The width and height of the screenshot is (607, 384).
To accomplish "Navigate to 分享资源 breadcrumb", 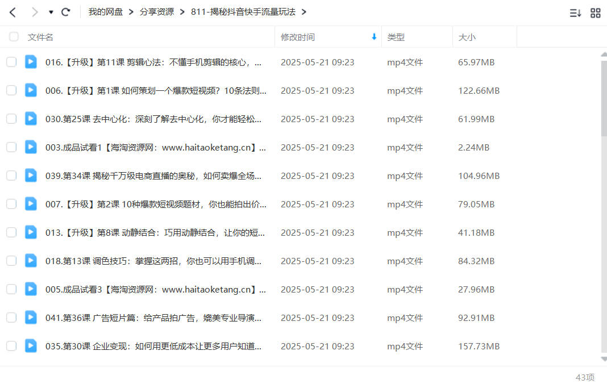I will [x=157, y=12].
